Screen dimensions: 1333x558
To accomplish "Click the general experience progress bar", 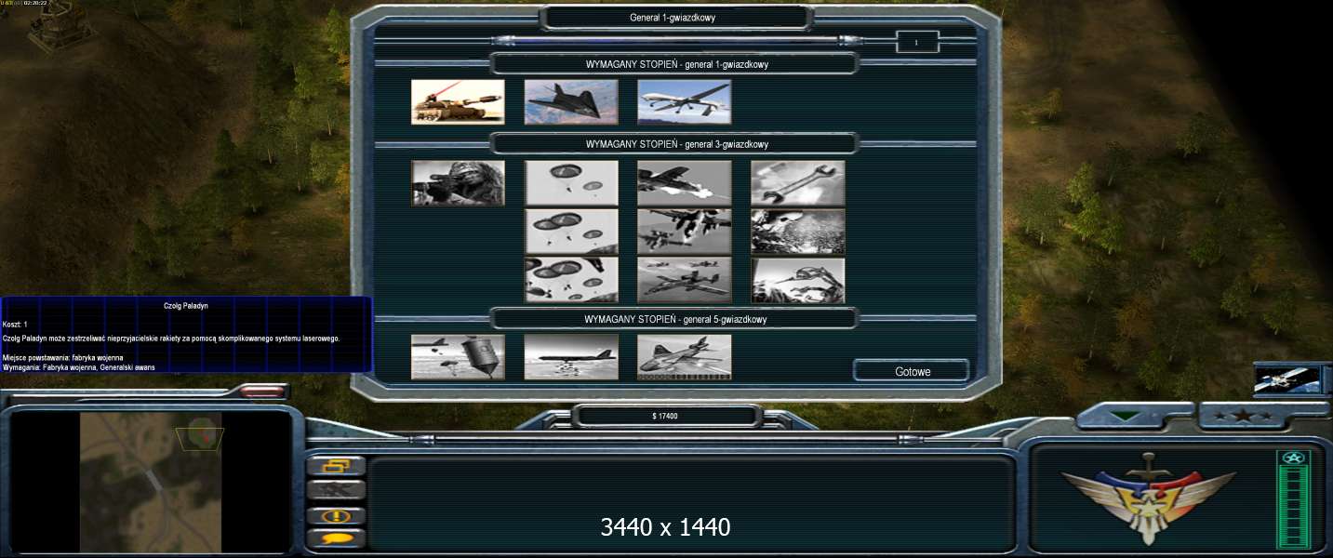I will point(675,41).
